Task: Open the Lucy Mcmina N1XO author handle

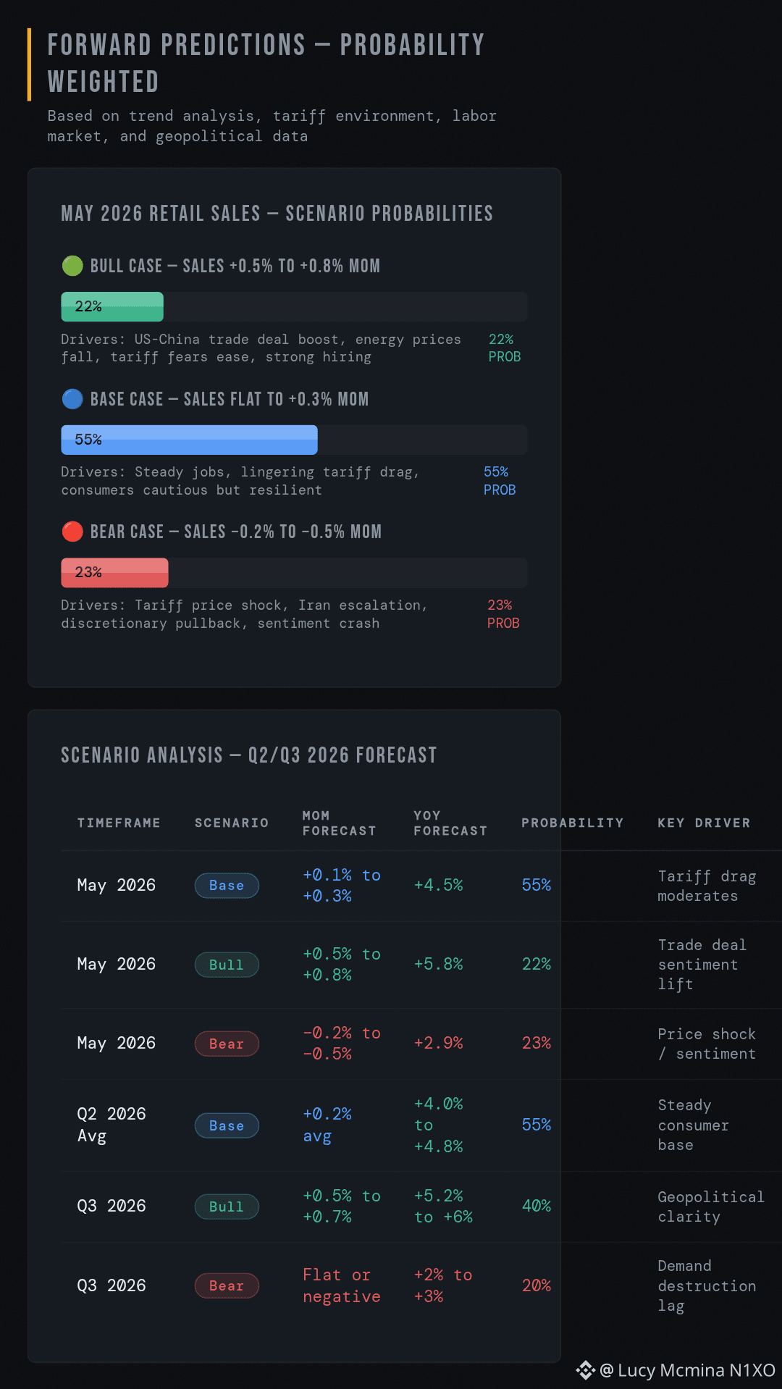Action: pyautogui.click(x=688, y=1370)
